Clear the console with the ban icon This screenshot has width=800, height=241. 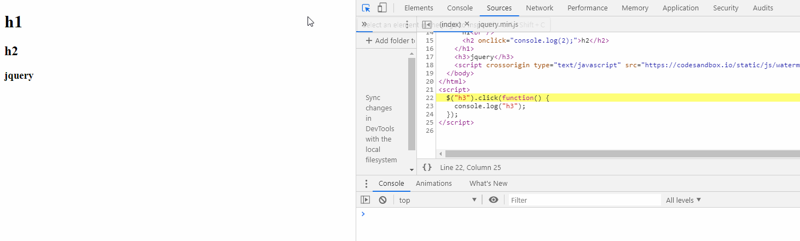coord(383,200)
